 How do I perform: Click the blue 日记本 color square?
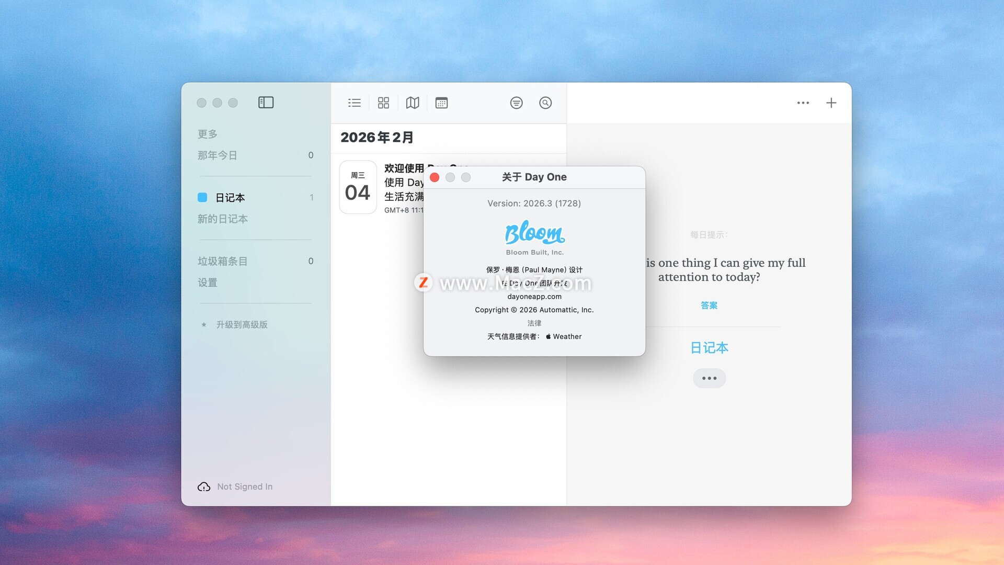point(202,198)
